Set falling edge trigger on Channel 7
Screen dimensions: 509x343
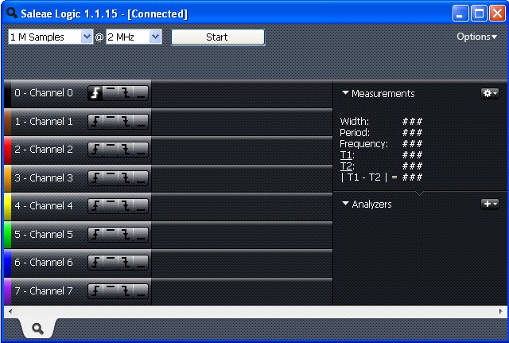coord(126,291)
